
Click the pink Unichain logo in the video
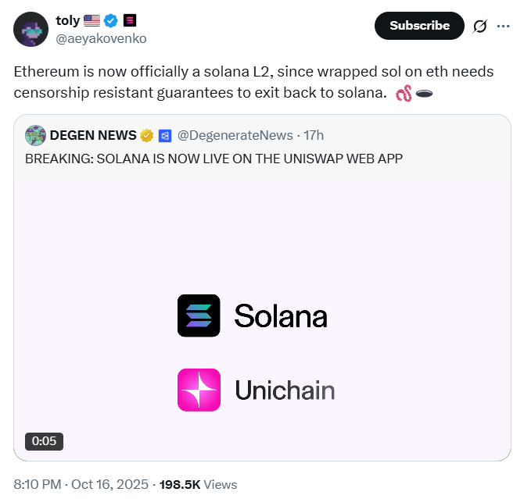pyautogui.click(x=199, y=390)
